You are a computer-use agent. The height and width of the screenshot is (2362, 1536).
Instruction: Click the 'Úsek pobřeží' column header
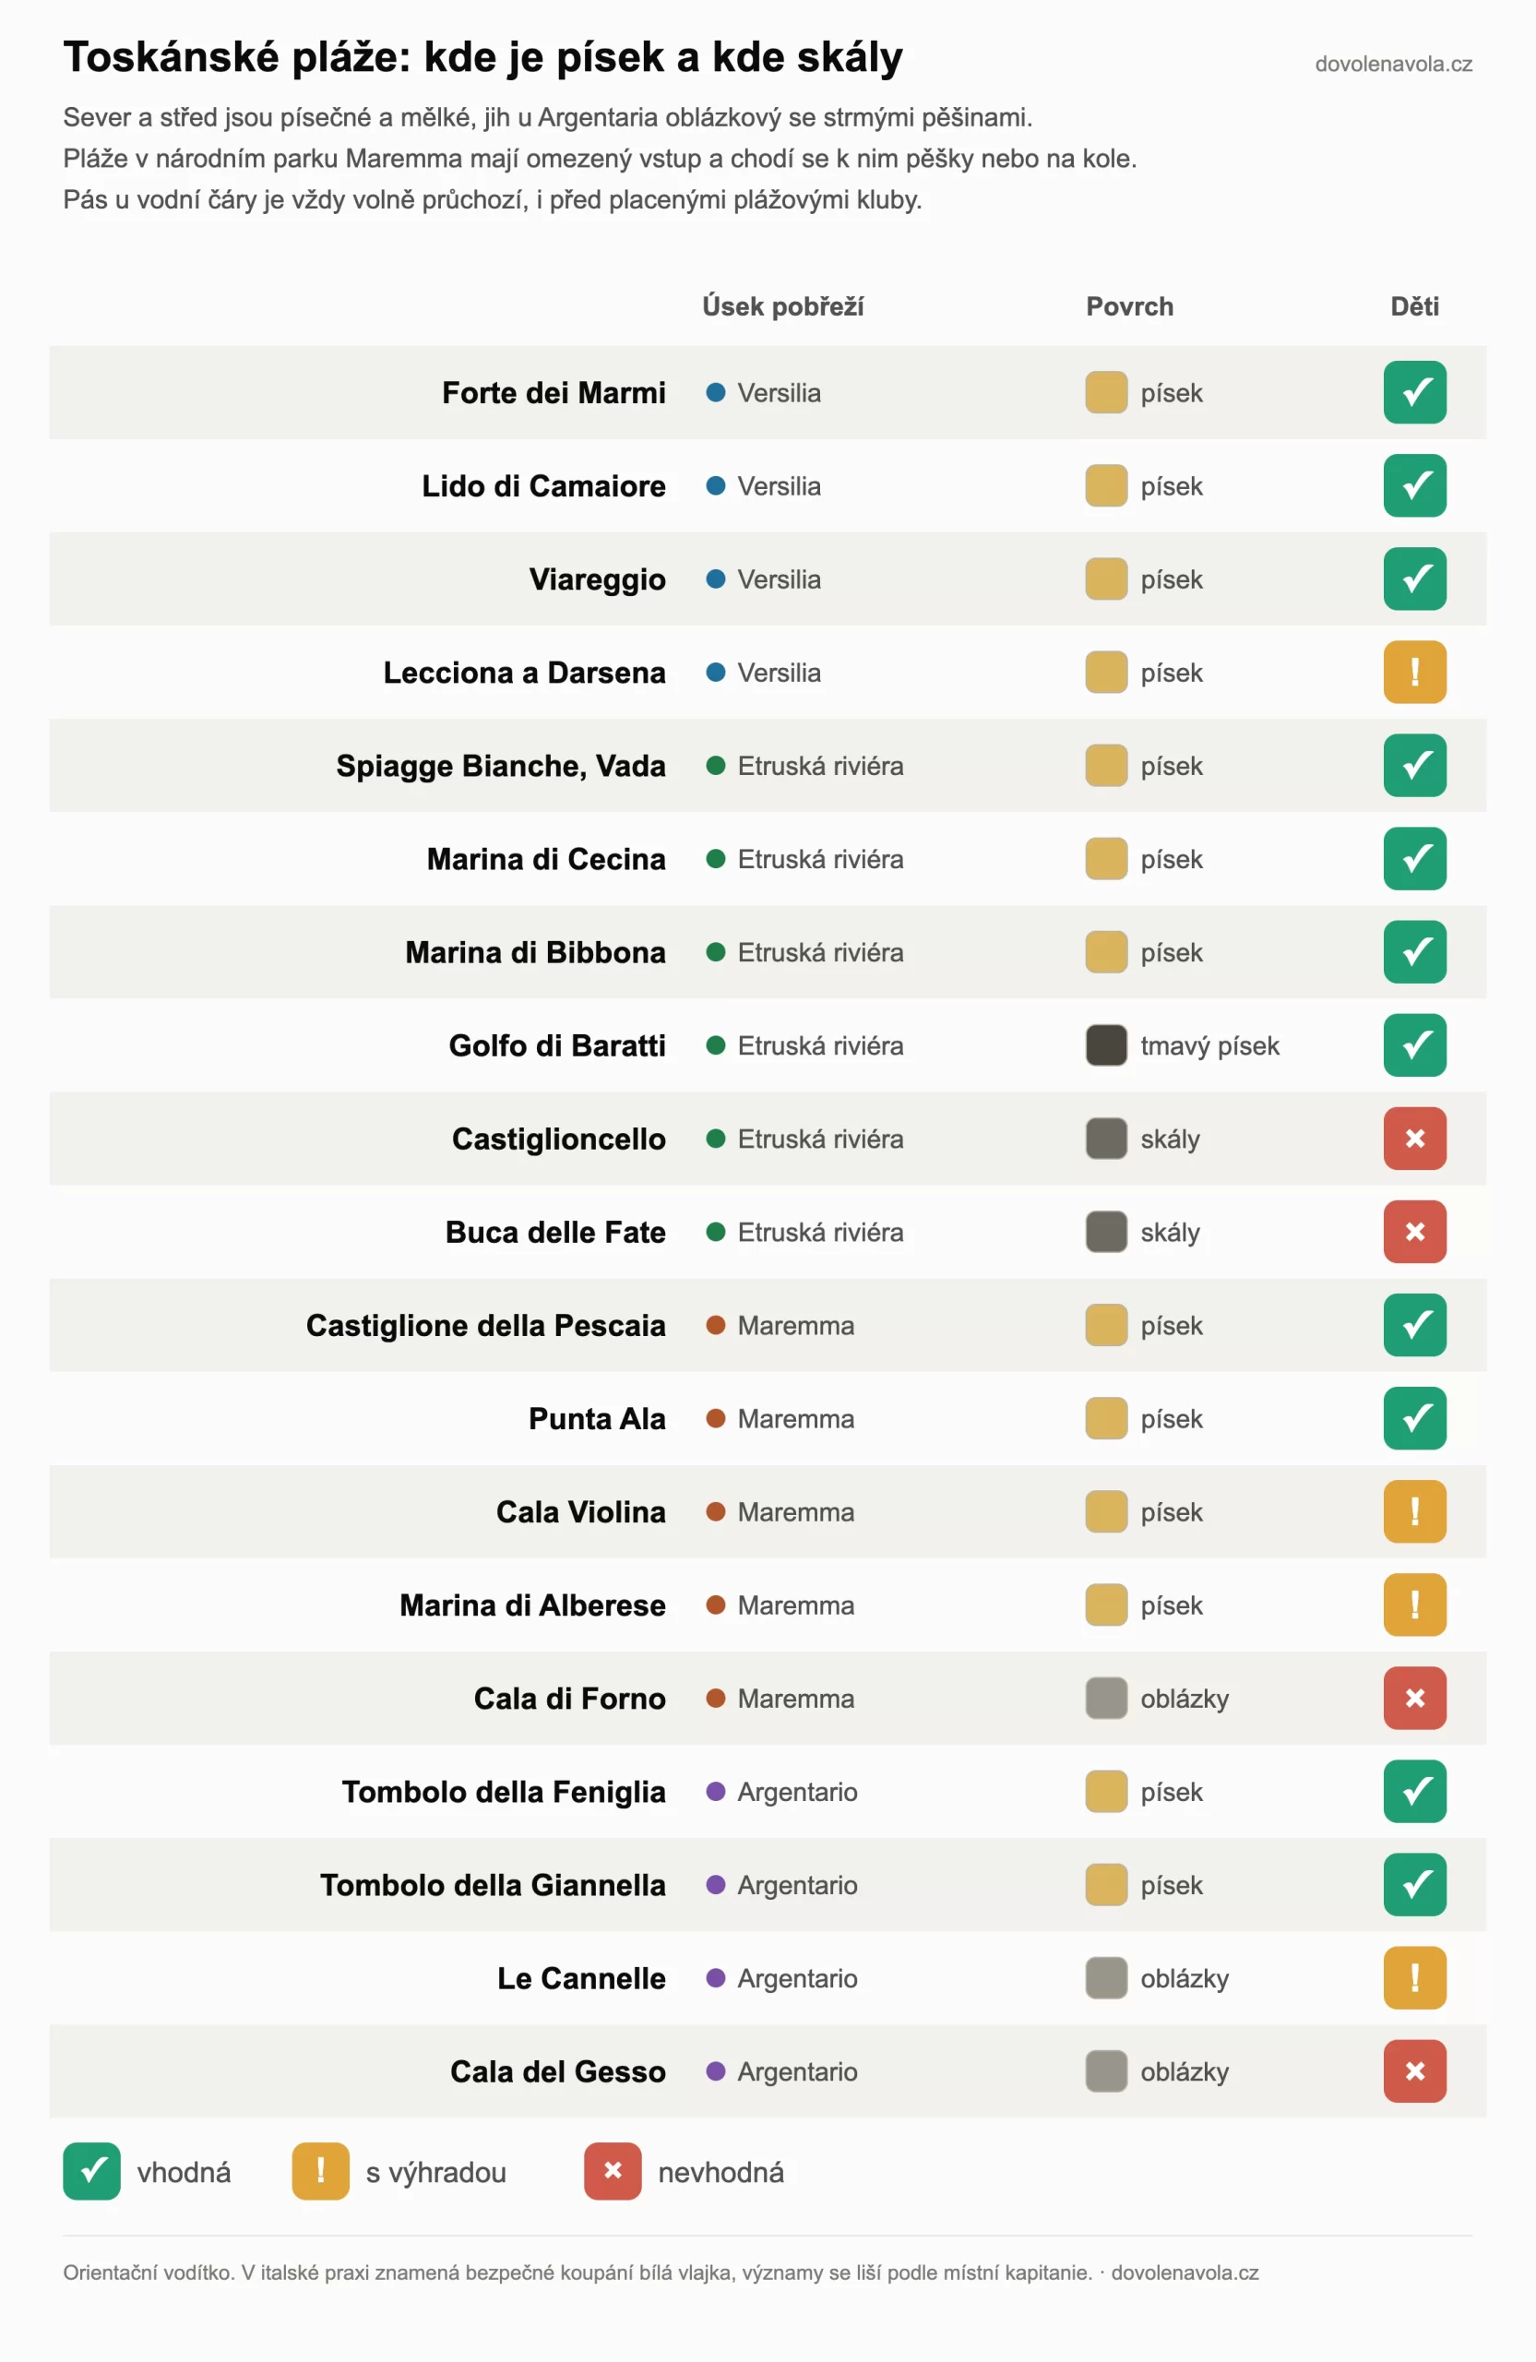pyautogui.click(x=783, y=306)
